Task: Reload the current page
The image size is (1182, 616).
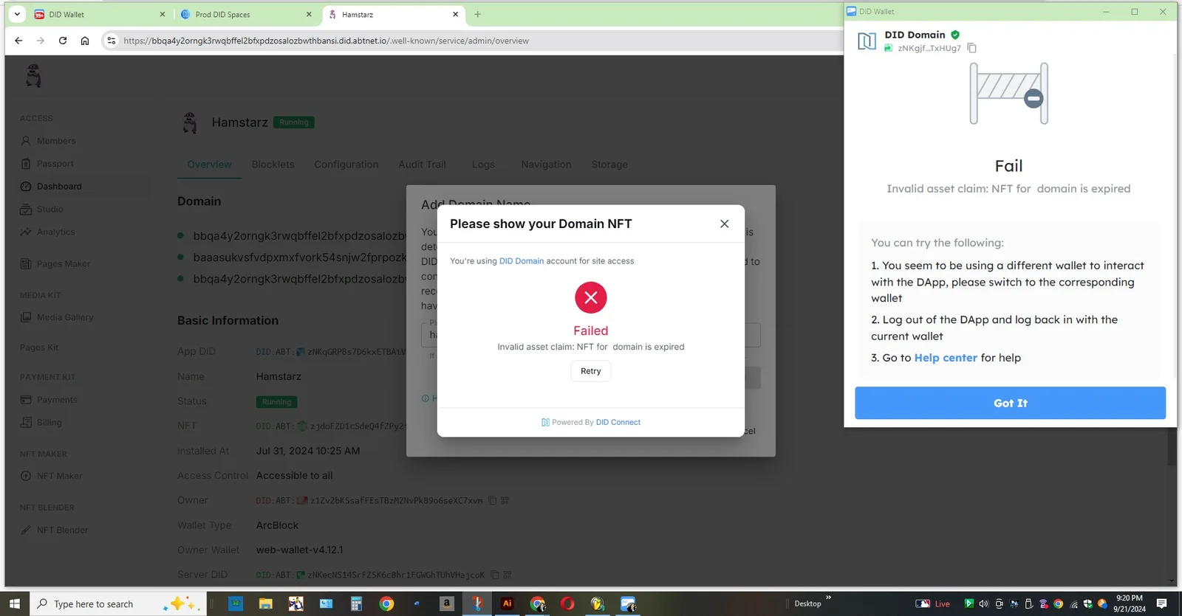Action: click(63, 41)
